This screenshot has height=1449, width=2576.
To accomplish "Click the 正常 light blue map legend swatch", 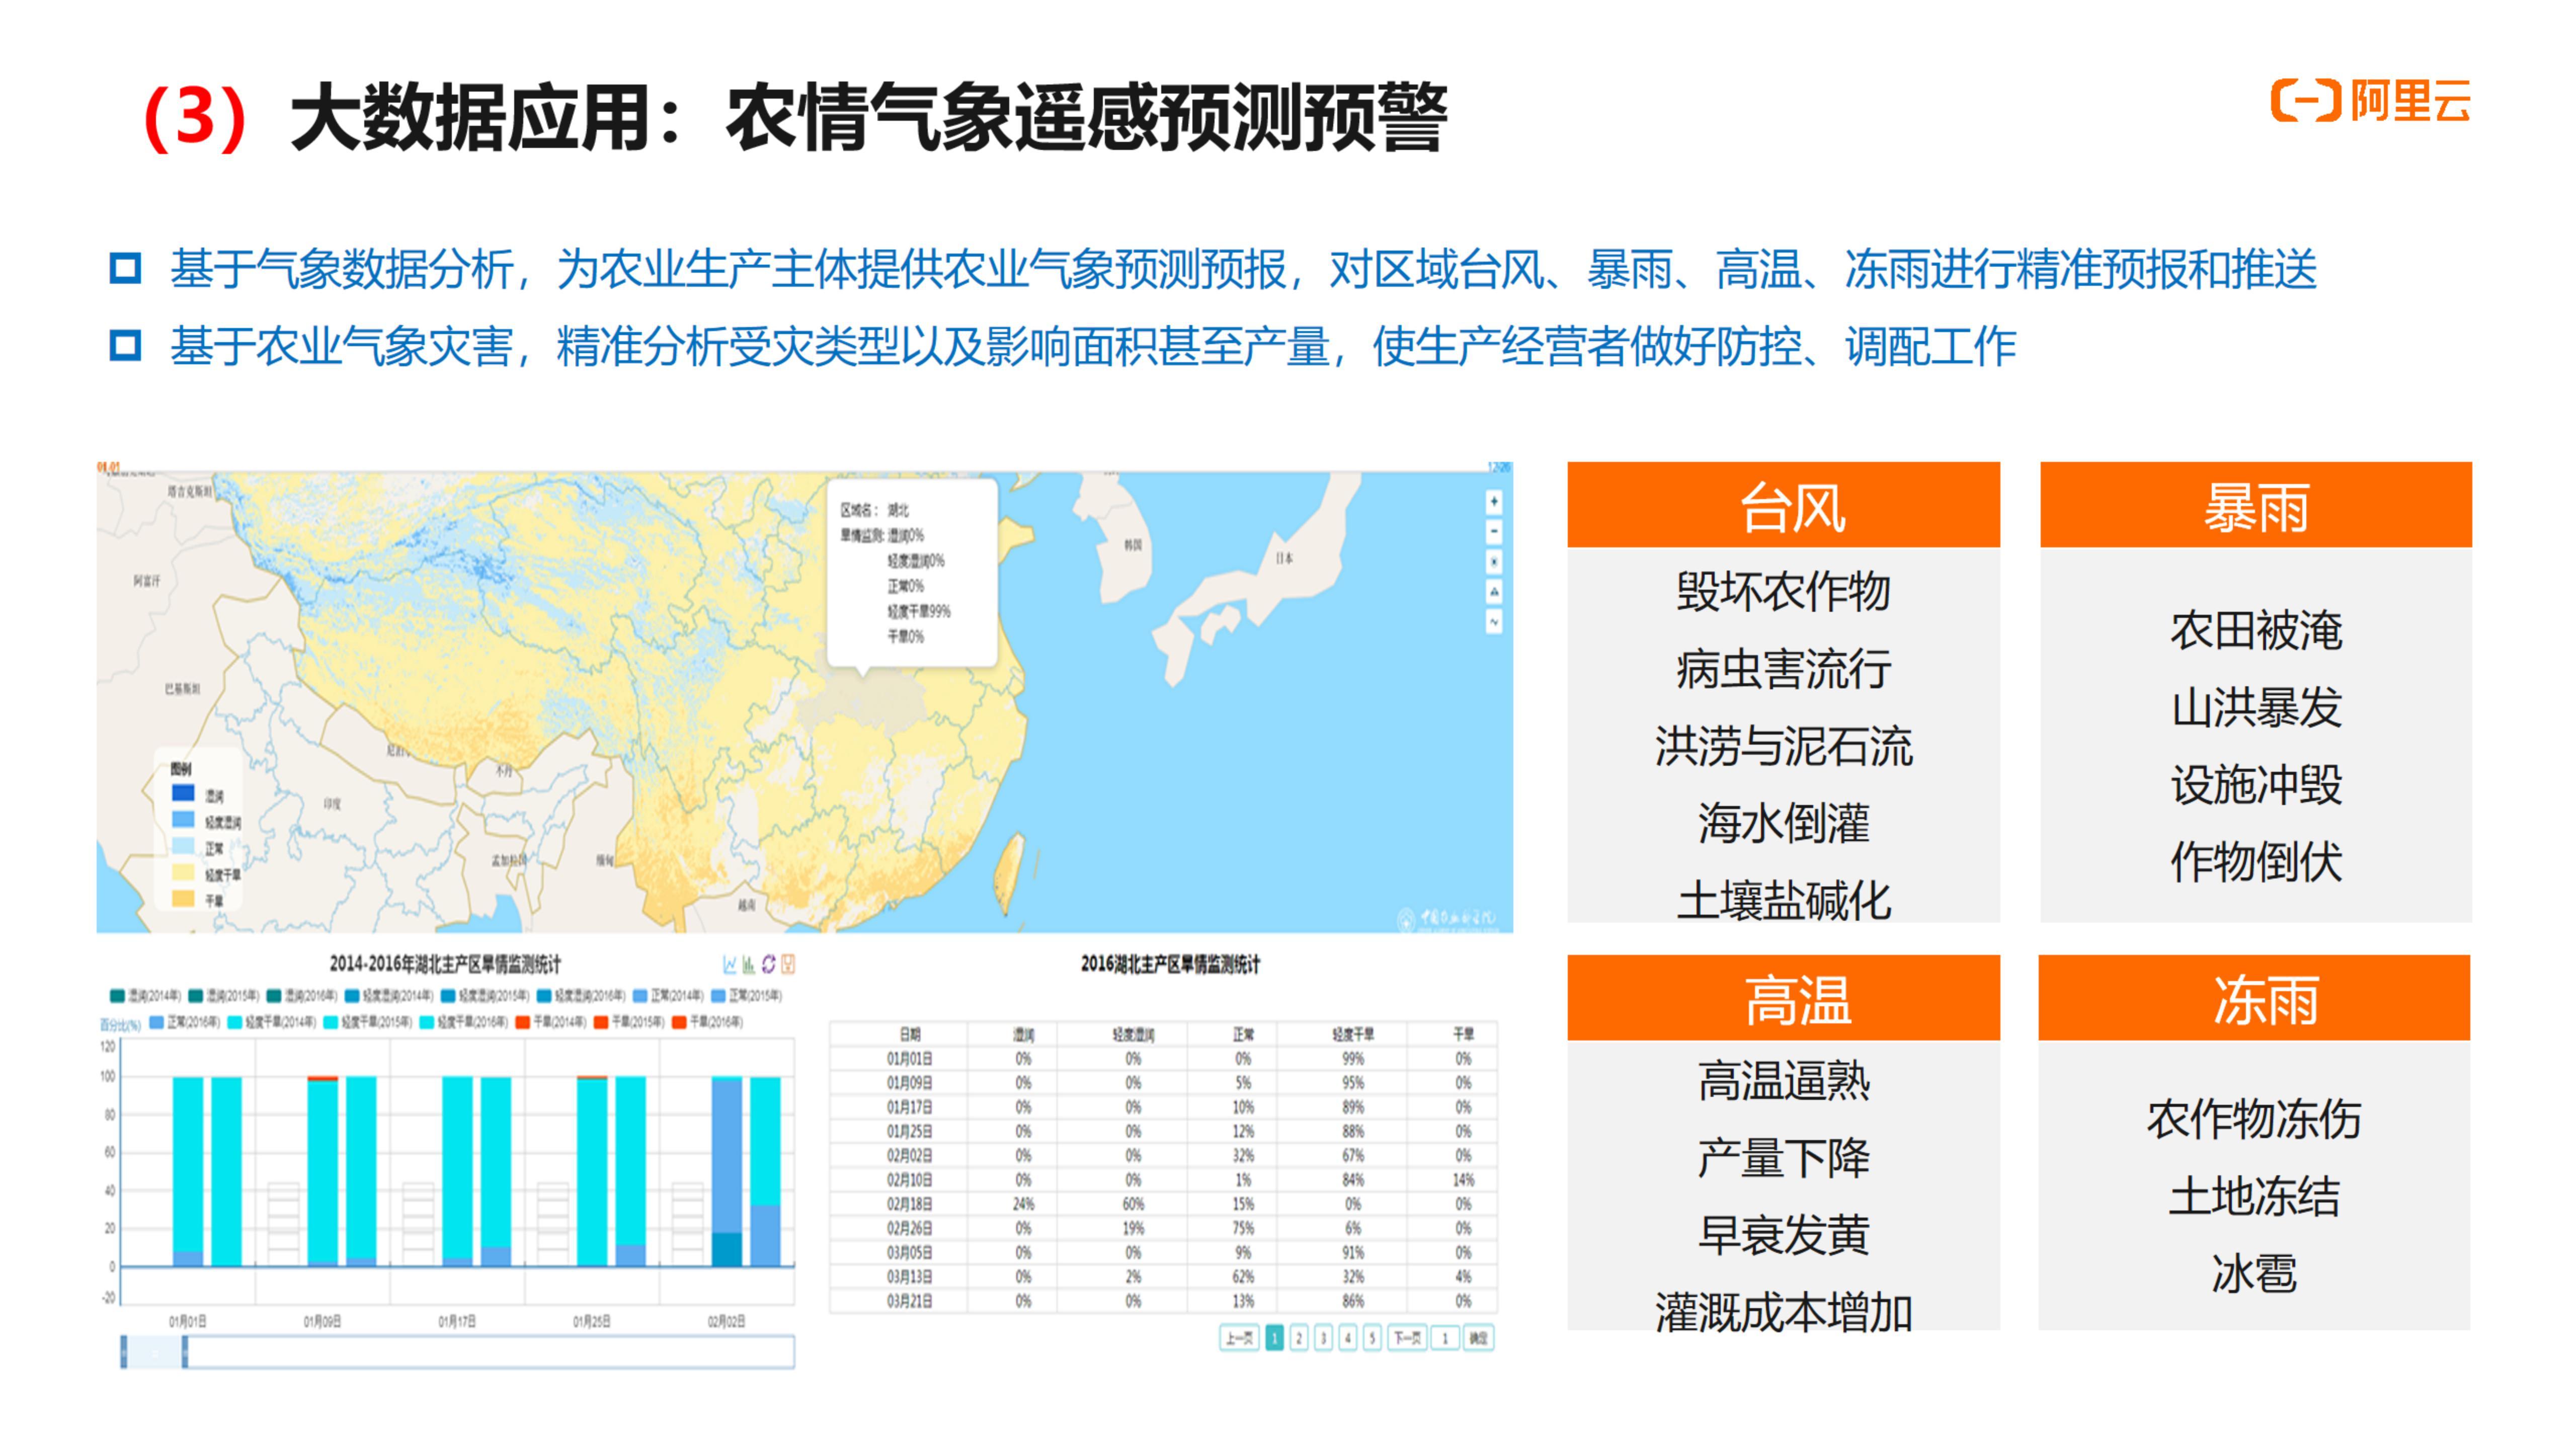I will [183, 846].
